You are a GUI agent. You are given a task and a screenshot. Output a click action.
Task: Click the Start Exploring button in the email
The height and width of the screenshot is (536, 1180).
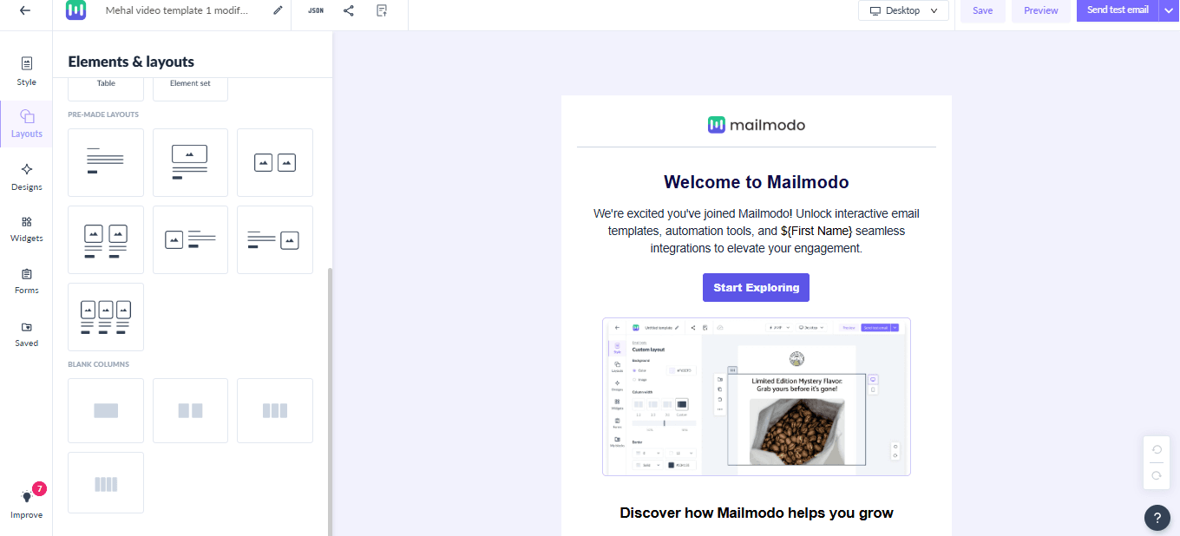pyautogui.click(x=756, y=288)
